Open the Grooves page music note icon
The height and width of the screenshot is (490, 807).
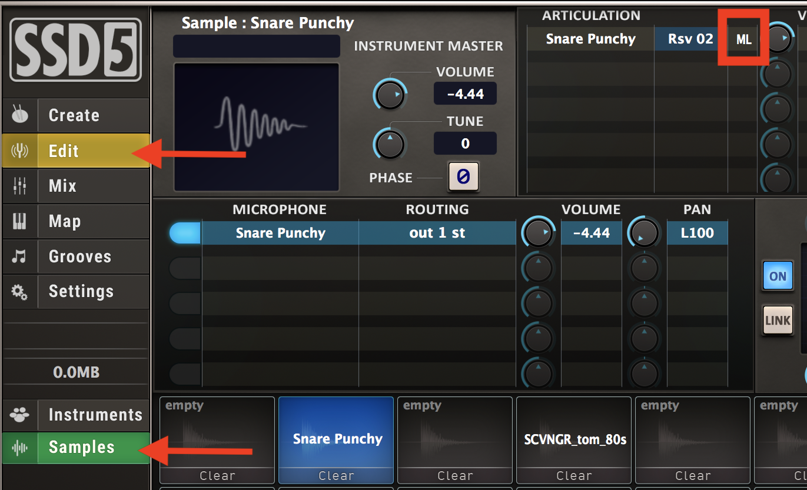pos(20,256)
